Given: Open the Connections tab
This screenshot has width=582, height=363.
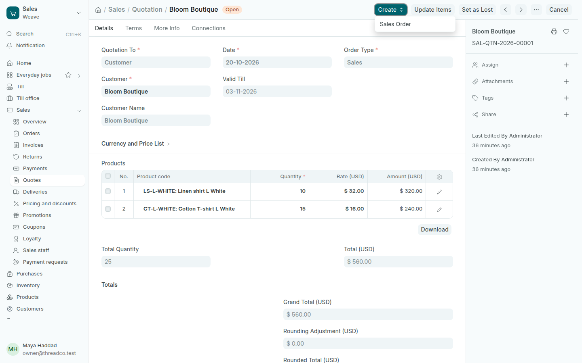Looking at the screenshot, I should [209, 28].
